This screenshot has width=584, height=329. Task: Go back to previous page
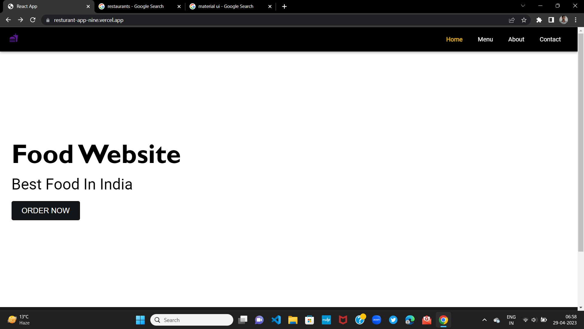(x=8, y=20)
